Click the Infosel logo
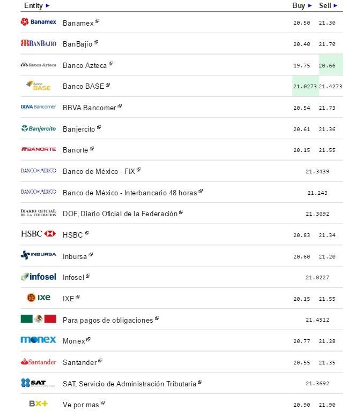The image size is (362, 411). point(38,277)
